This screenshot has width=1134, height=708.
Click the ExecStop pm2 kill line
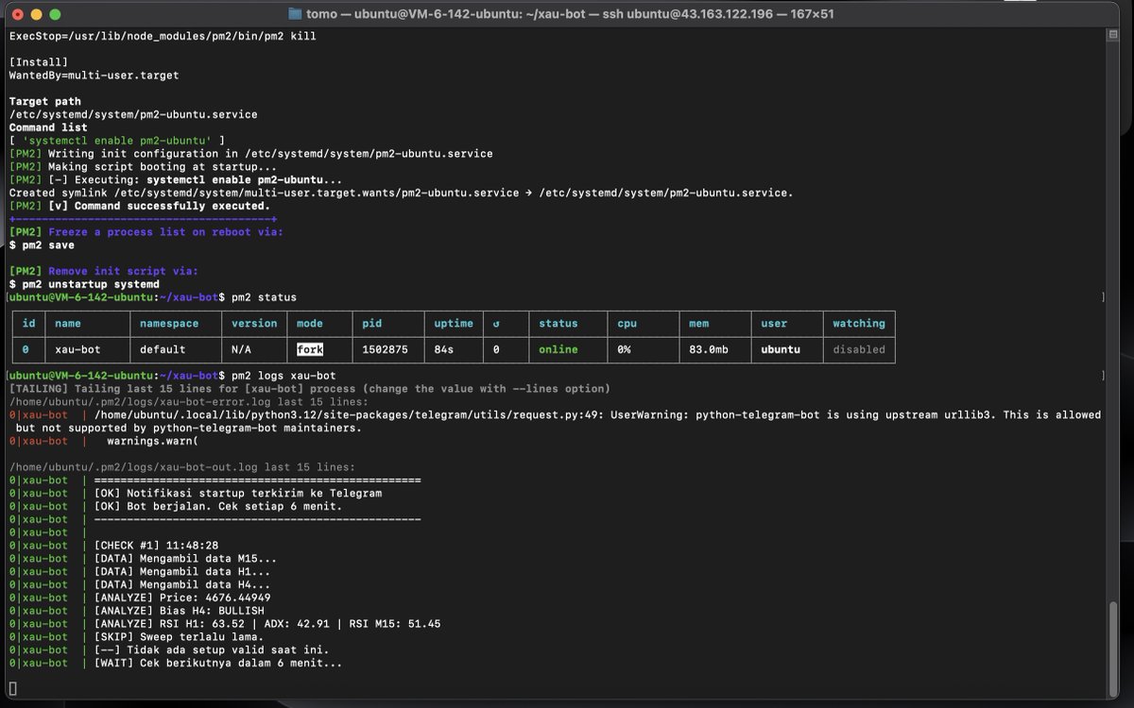(163, 36)
